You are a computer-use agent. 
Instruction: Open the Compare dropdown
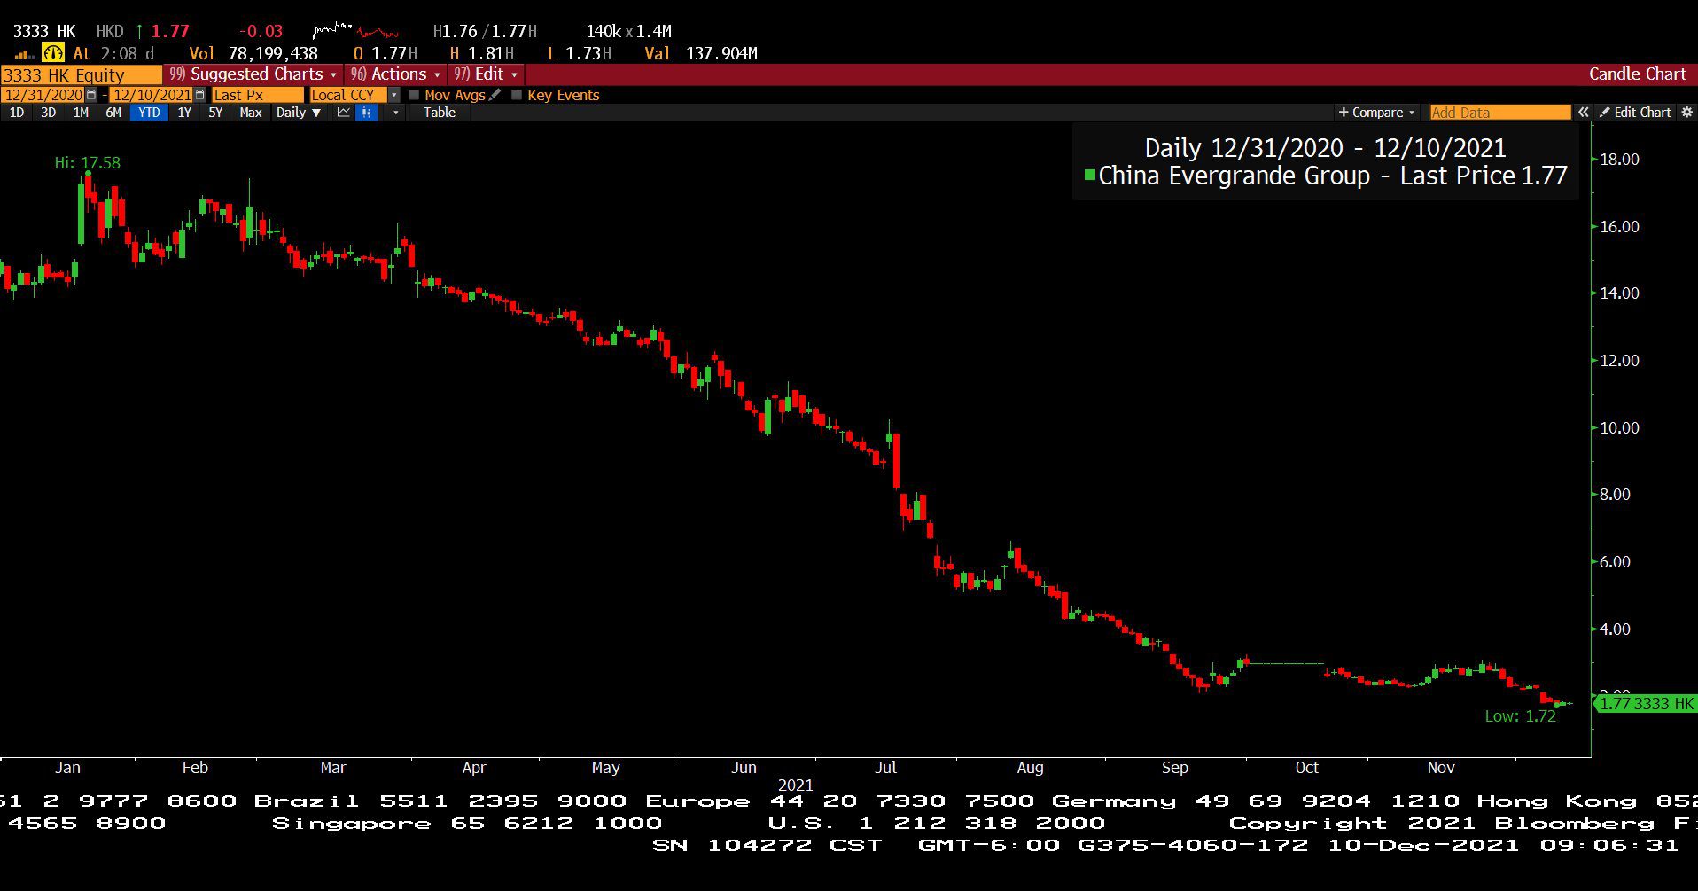coord(1376,113)
